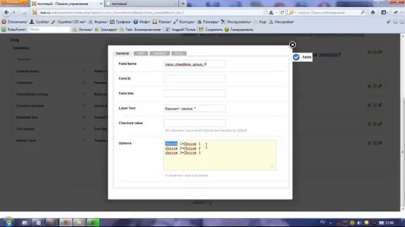405x227 pixels.
Task: Open the 'Код' toolbar menu
Action: [x=260, y=22]
